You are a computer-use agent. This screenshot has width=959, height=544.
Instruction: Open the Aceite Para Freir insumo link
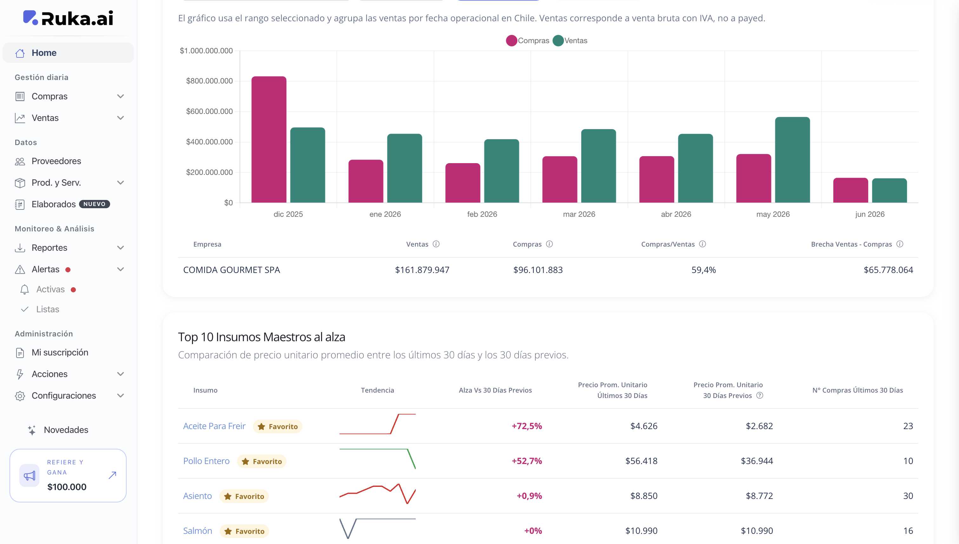pyautogui.click(x=214, y=426)
